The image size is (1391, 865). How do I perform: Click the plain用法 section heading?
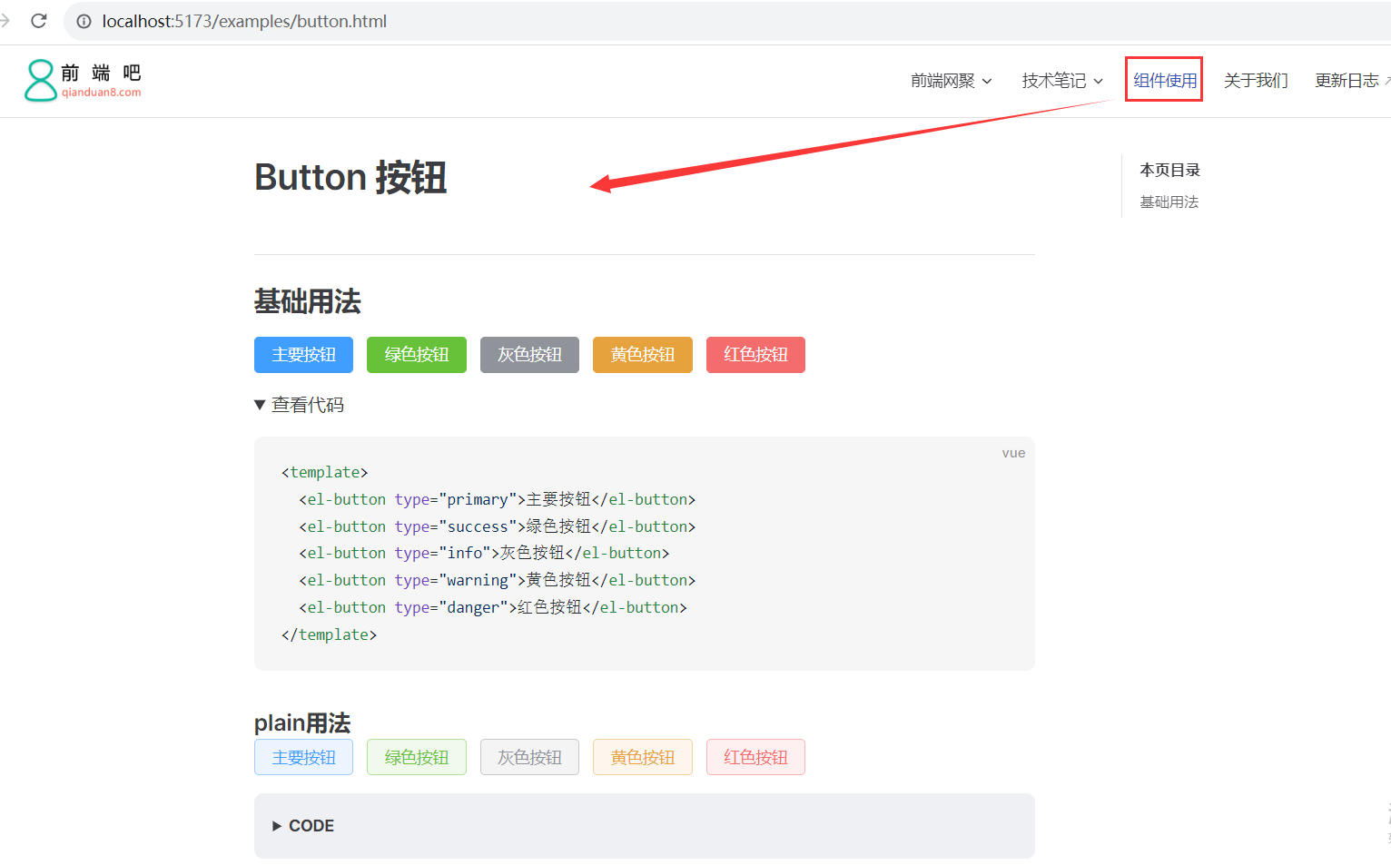(x=302, y=722)
